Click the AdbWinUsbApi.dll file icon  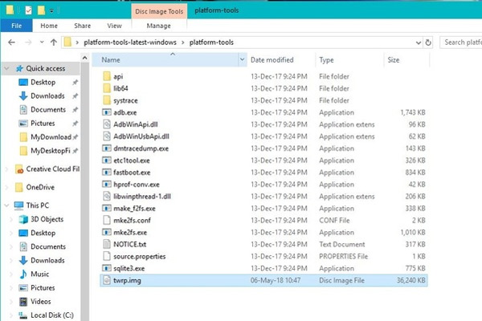(107, 136)
